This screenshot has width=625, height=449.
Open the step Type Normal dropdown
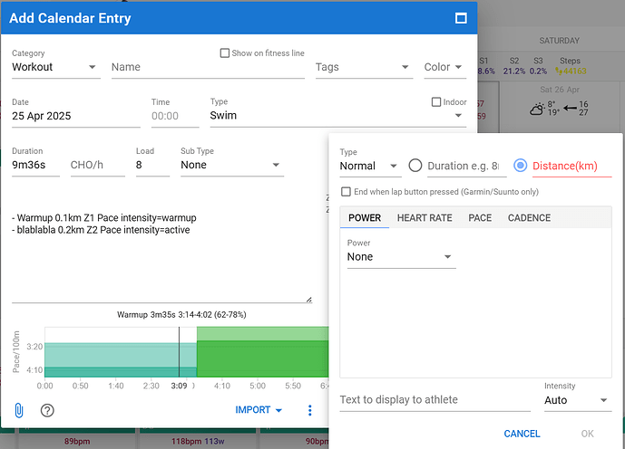tap(370, 166)
